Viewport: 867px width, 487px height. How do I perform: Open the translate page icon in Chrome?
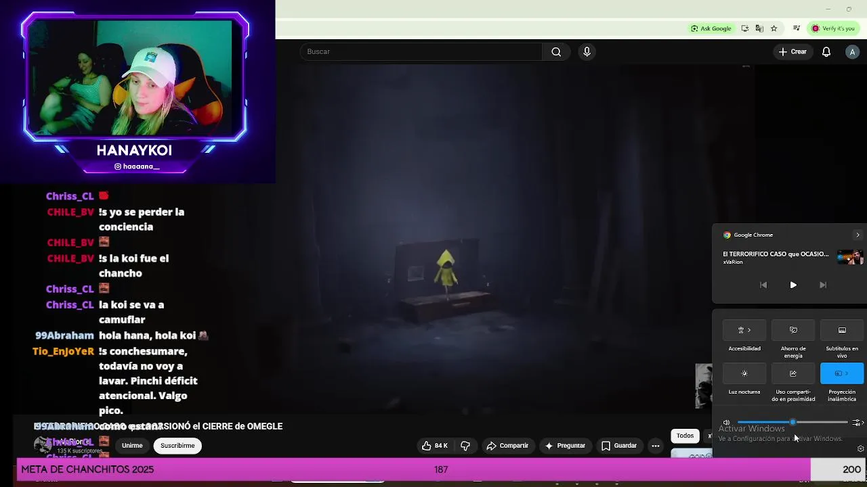759,28
